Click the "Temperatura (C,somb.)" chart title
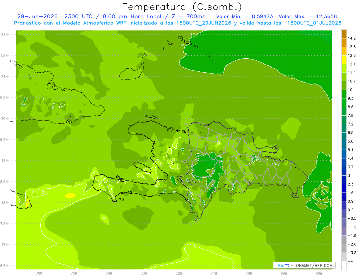 (182, 7)
